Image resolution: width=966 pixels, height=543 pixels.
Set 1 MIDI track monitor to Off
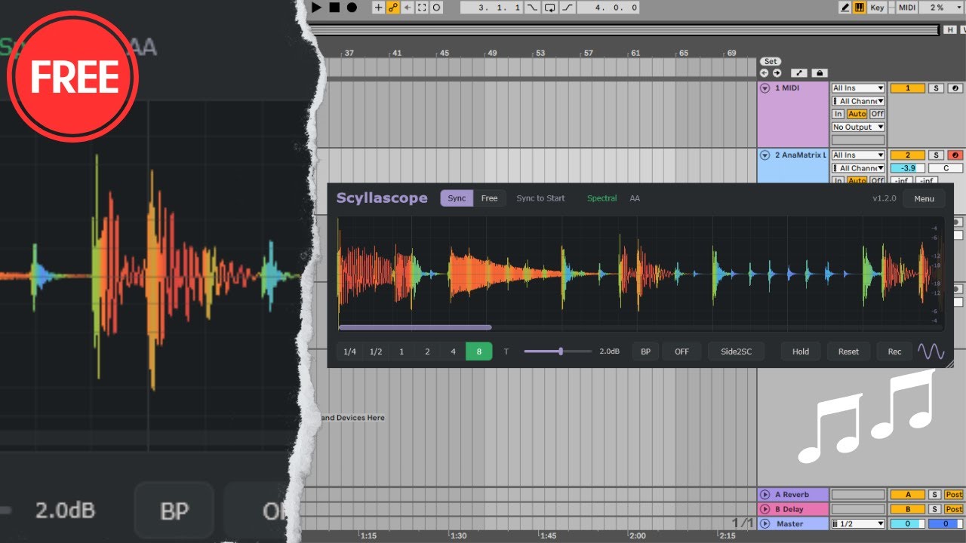pyautogui.click(x=877, y=114)
